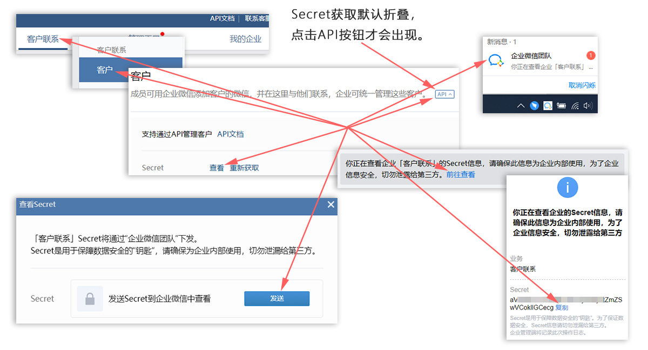Click 取消闪烁 in the notification popup
Viewport: 648px width, 350px height.
click(x=582, y=85)
